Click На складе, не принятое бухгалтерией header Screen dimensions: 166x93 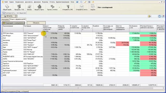[x=109, y=28]
